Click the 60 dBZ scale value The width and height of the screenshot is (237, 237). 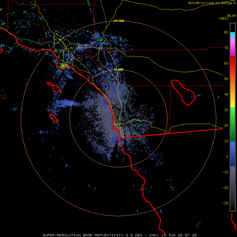click(226, 63)
